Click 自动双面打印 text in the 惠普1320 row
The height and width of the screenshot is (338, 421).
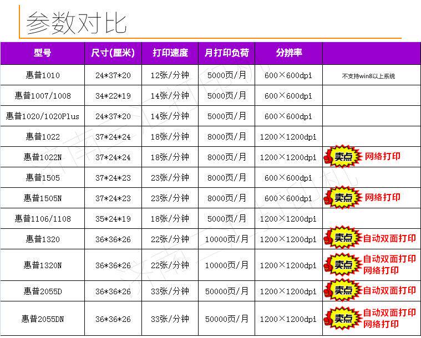point(389,238)
